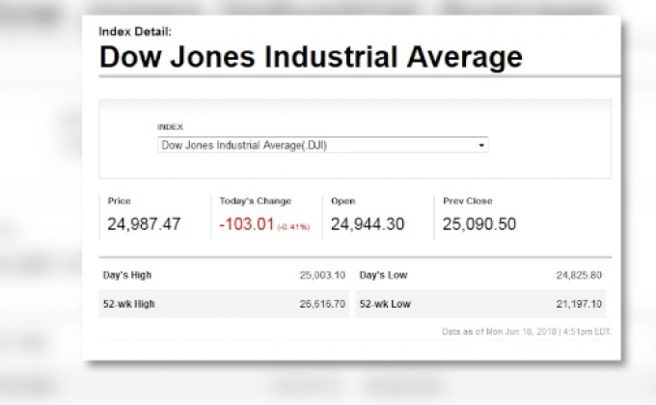
Task: Select the Price value 24,987.47
Action: pyautogui.click(x=144, y=225)
